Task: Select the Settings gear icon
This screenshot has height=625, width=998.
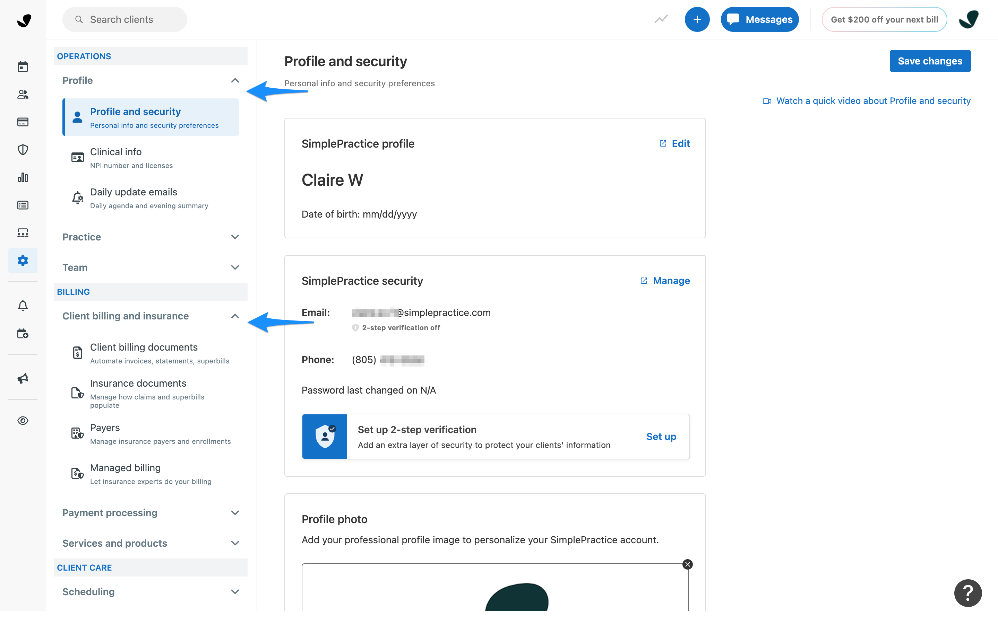Action: [23, 261]
